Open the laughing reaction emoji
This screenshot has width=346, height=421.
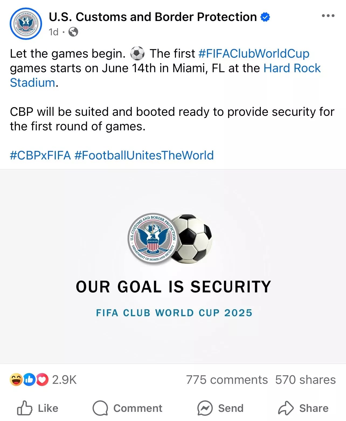(x=16, y=380)
